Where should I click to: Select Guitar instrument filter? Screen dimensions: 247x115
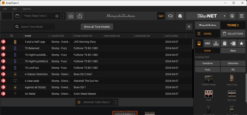point(208,50)
